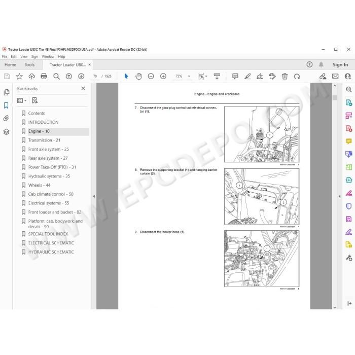This screenshot has height=355, width=355.
Task: Click the page number field
Action: click(x=95, y=76)
